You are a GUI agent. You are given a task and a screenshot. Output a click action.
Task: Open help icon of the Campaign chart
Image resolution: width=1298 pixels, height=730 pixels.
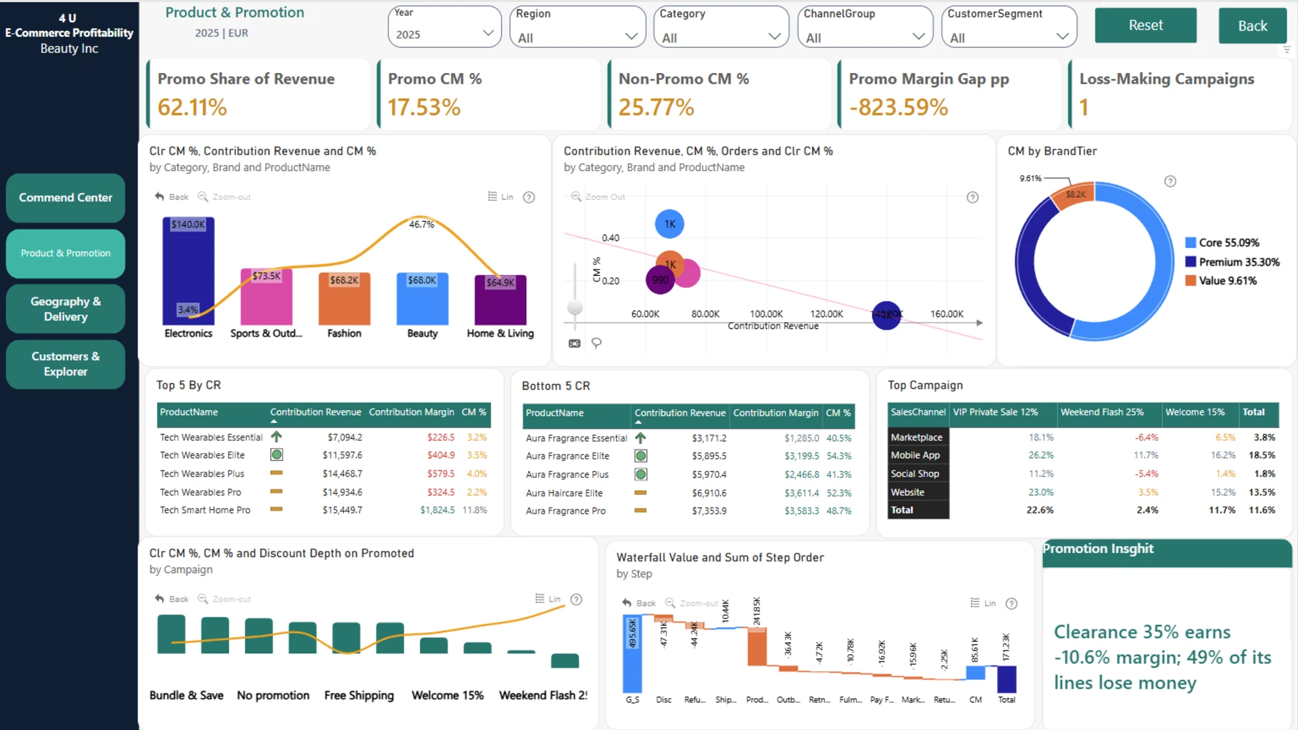coord(577,600)
